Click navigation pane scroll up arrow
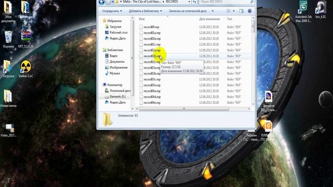 pyautogui.click(x=133, y=18)
